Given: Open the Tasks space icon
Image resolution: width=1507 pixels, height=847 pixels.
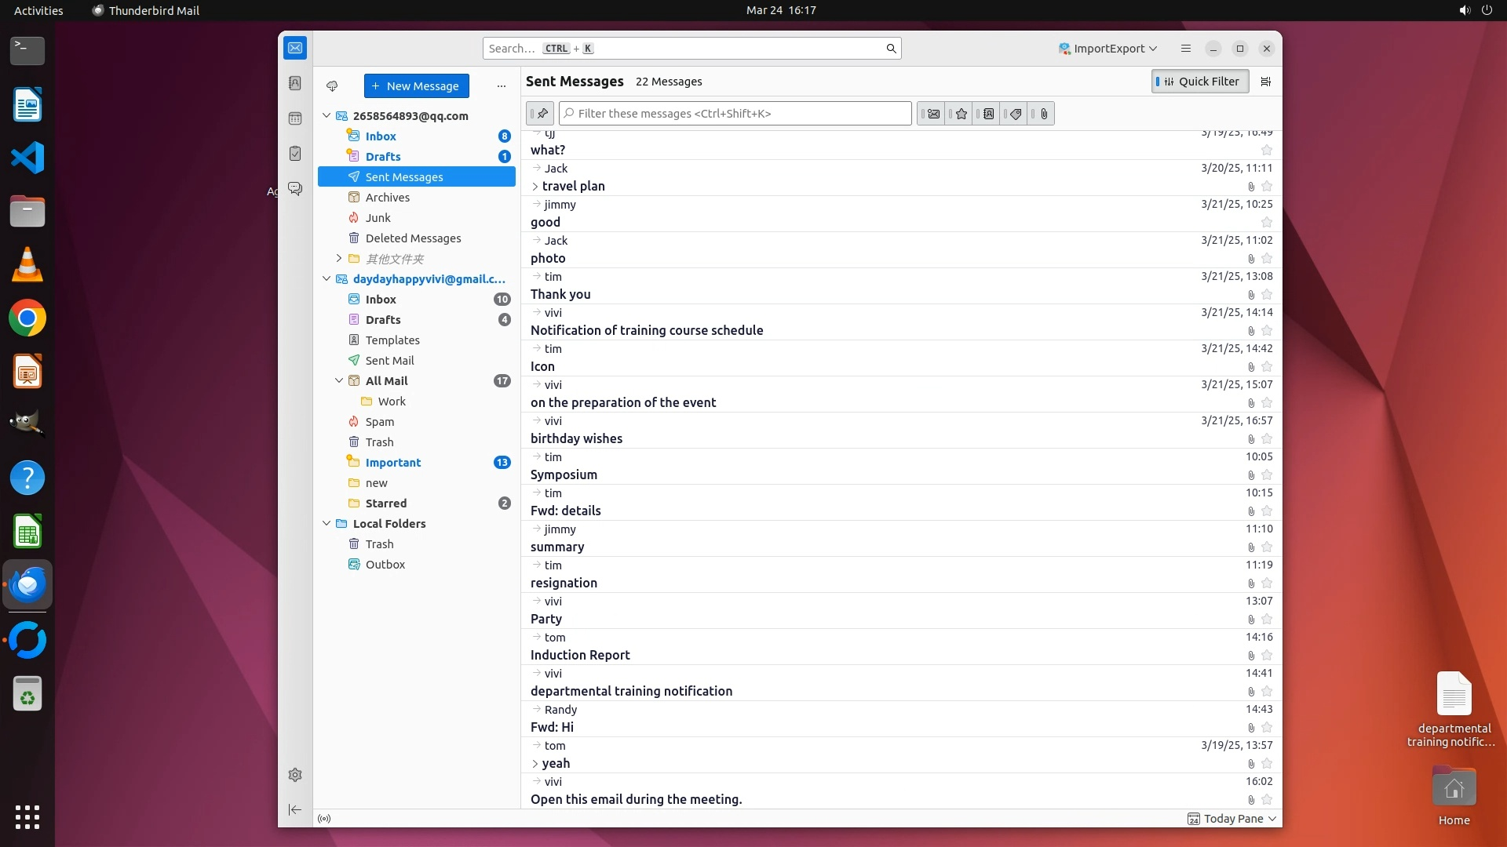Looking at the screenshot, I should [295, 154].
